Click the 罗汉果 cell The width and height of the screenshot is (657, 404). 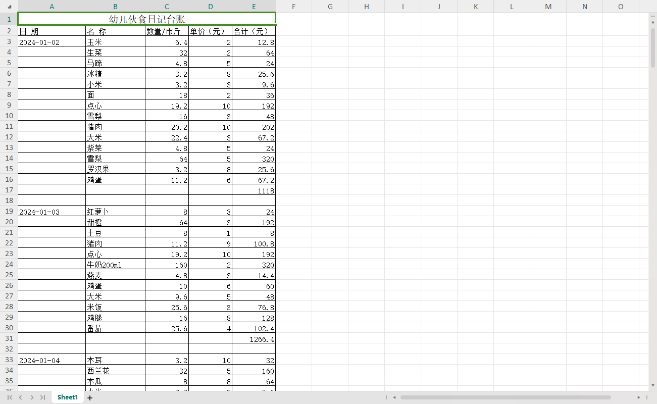[116, 169]
